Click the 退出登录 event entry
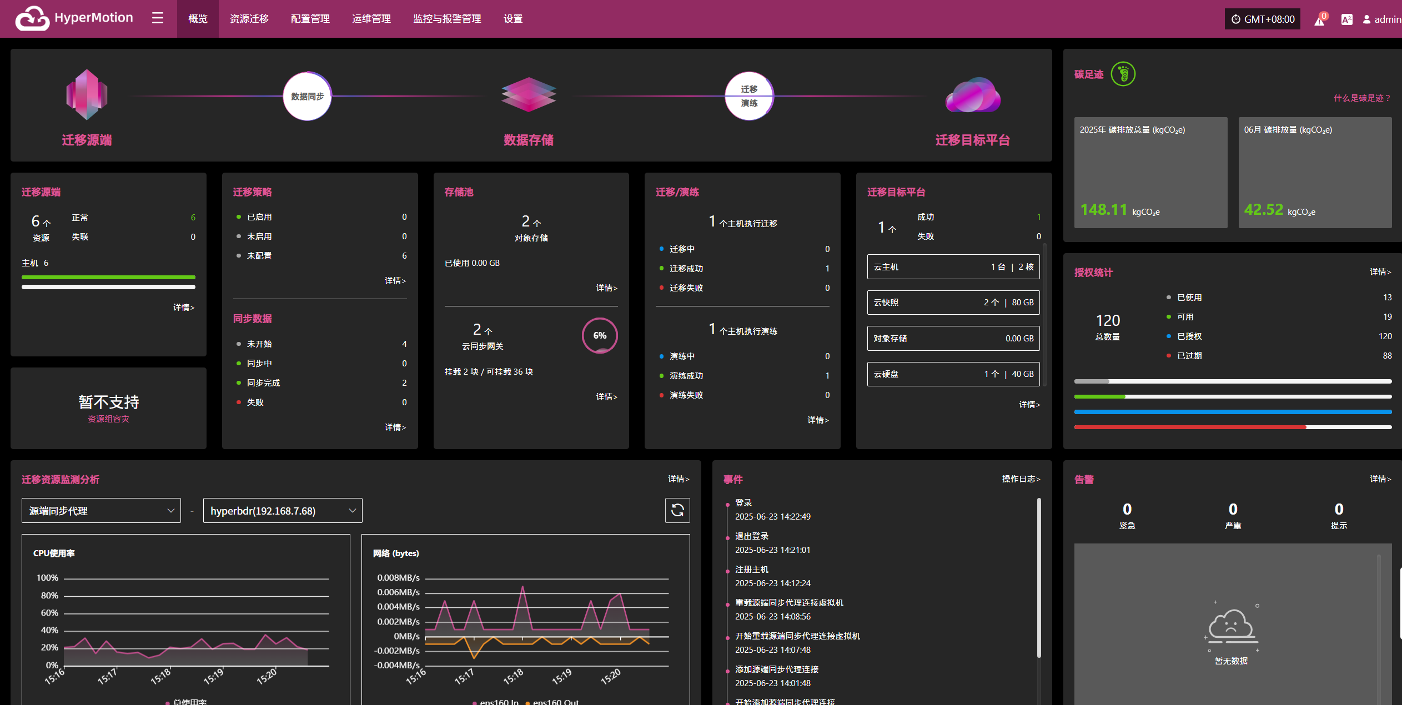Screen dimensions: 1402x705 [x=772, y=543]
